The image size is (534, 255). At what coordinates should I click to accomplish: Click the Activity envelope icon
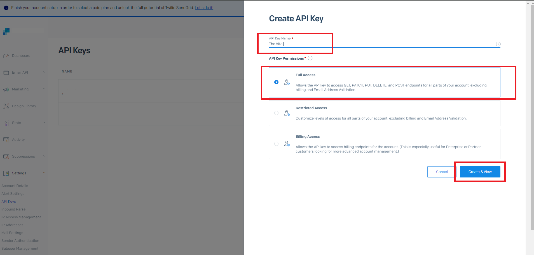point(6,140)
